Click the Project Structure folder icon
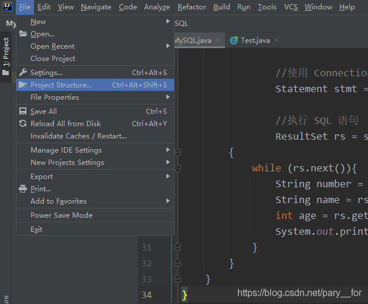 (x=23, y=85)
